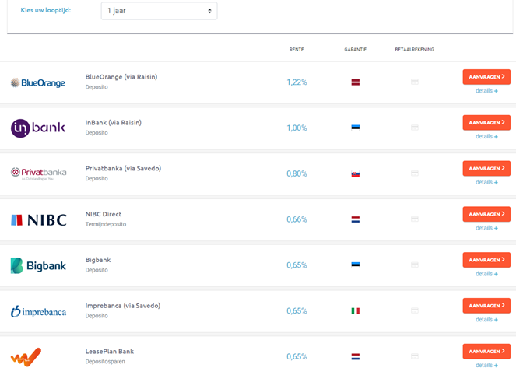Click the Italian flag in Imprebanca row
Image resolution: width=516 pixels, height=375 pixels.
point(356,311)
